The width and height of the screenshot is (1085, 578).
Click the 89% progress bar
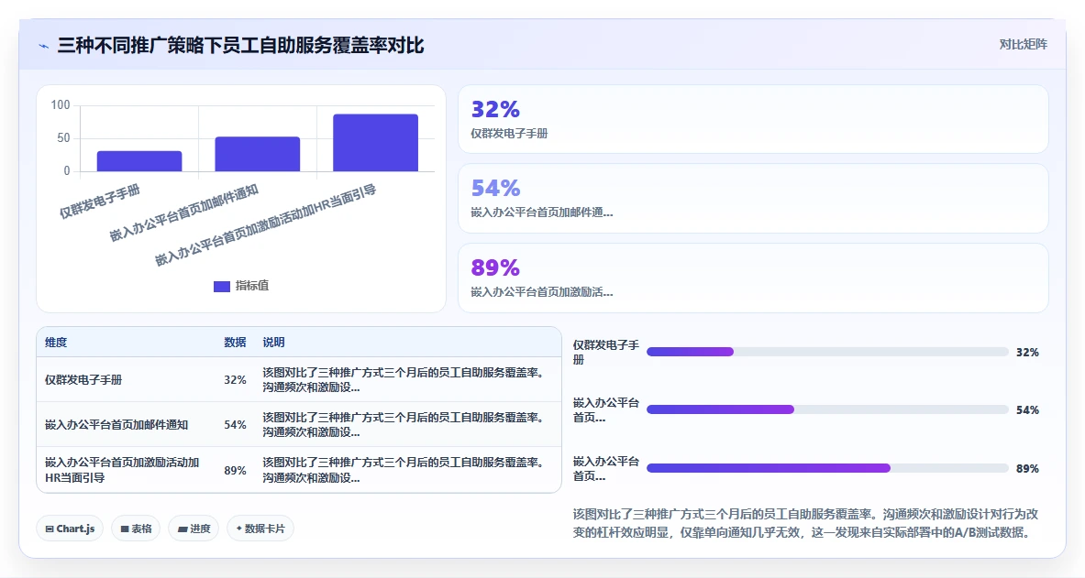pyautogui.click(x=827, y=468)
